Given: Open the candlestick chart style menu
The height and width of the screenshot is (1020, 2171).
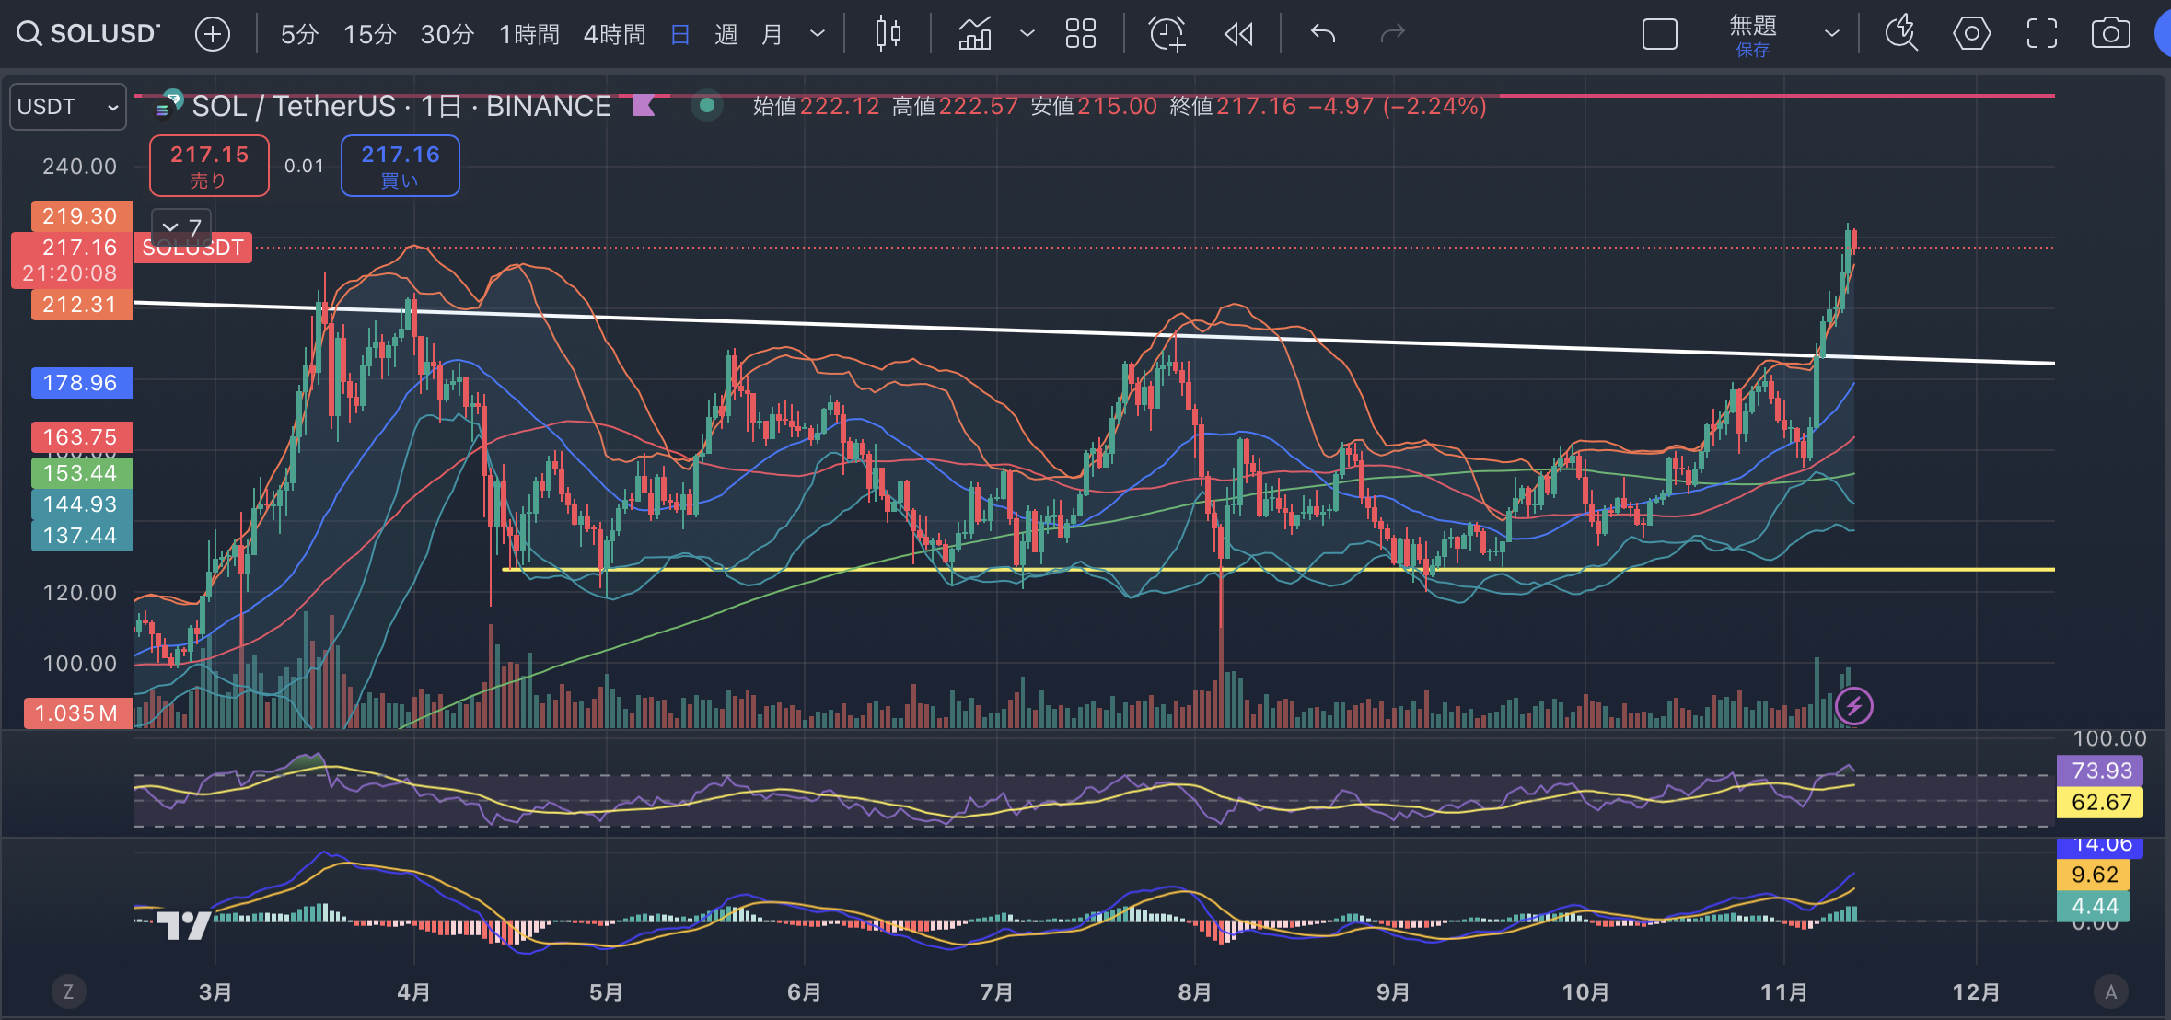Looking at the screenshot, I should (x=888, y=34).
